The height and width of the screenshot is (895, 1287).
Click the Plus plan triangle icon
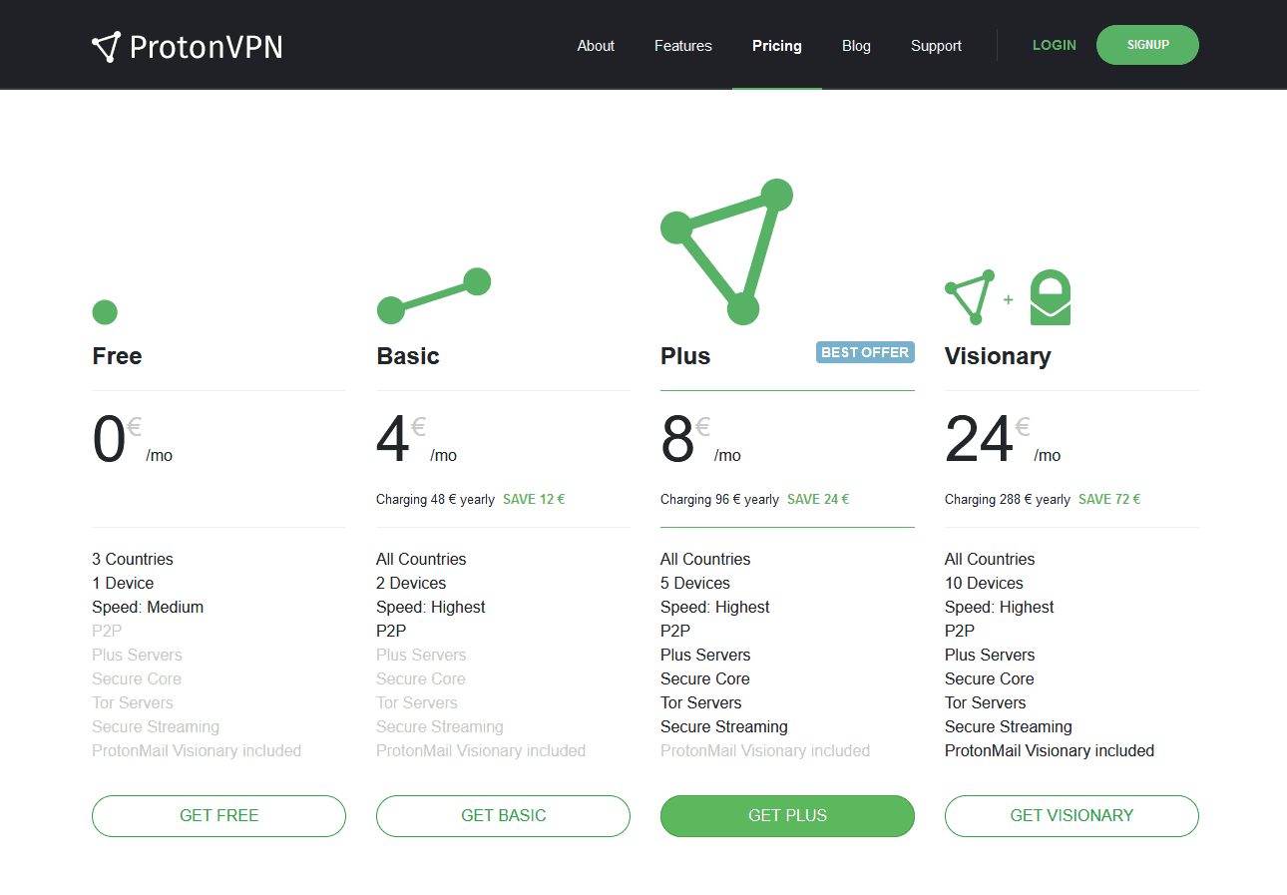point(727,252)
